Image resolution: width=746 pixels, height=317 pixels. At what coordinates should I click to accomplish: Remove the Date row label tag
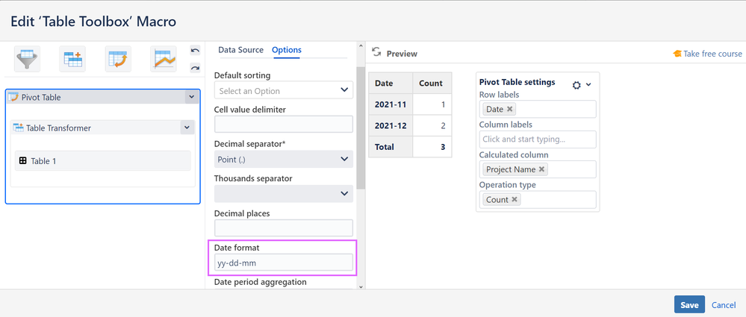click(x=510, y=110)
